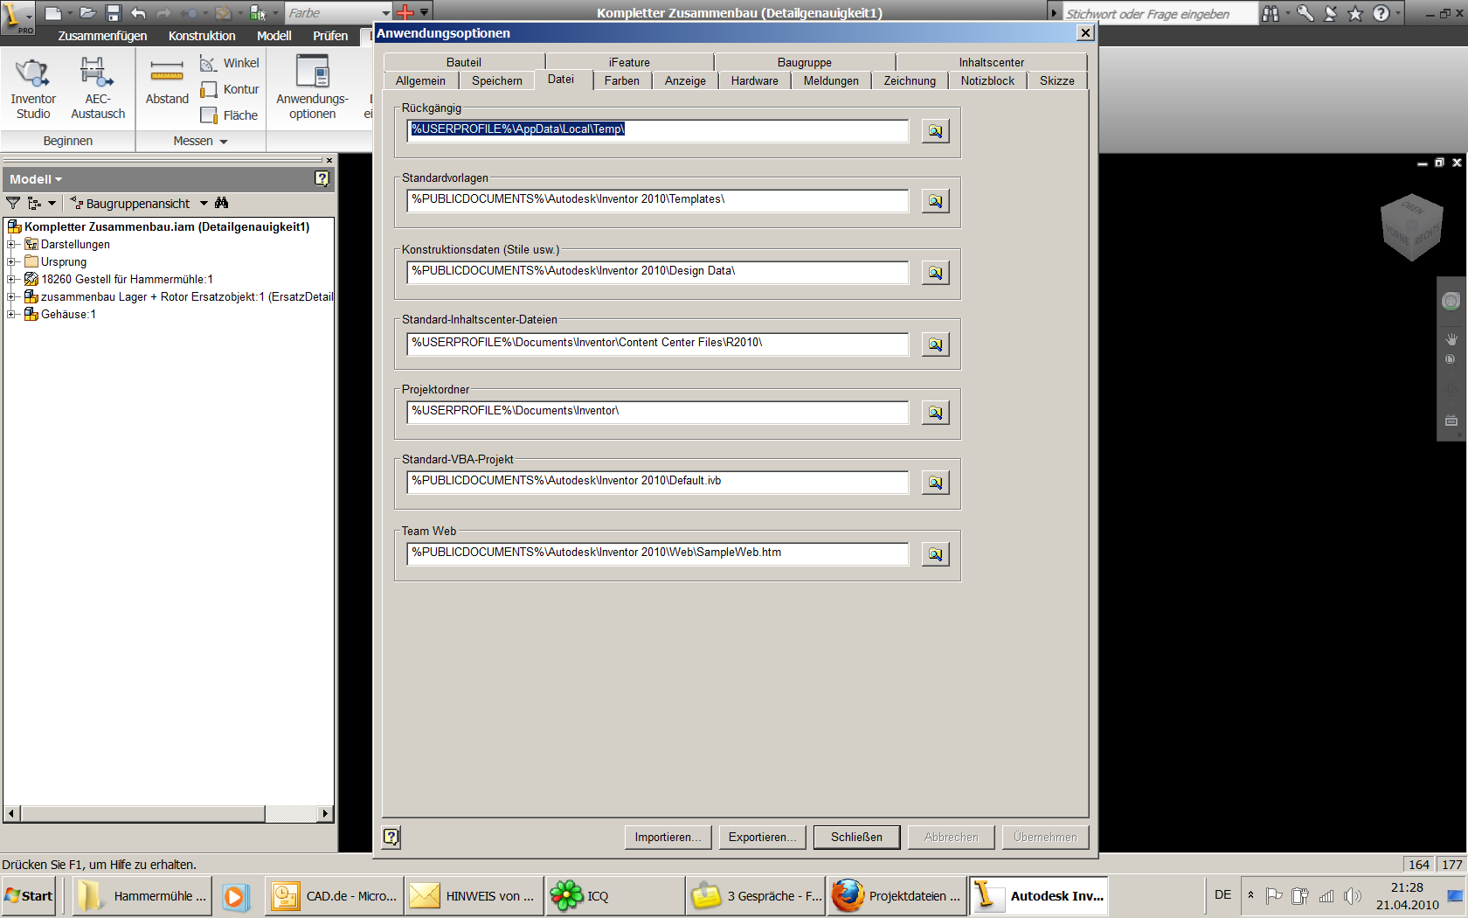Click the New document icon in quick access toolbar

[x=53, y=13]
